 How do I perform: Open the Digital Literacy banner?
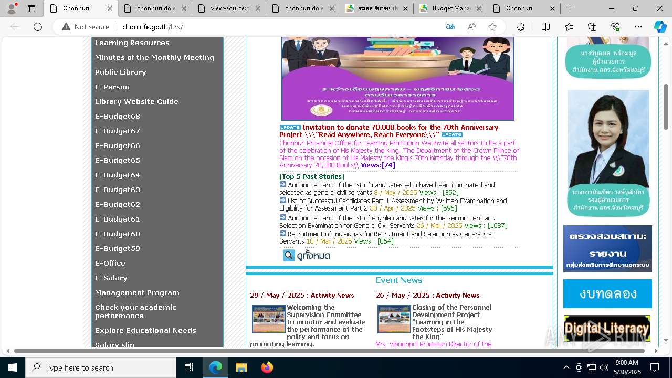point(607,328)
